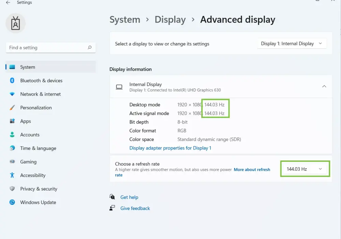Click the Network wifi icon in sidebar
Screen dimensions: 341x239
point(12,94)
